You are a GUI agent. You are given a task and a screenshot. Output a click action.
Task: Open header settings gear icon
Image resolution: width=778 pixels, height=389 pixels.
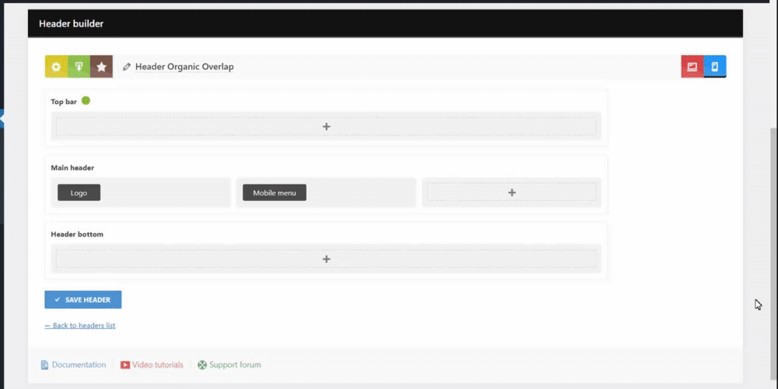coord(56,66)
